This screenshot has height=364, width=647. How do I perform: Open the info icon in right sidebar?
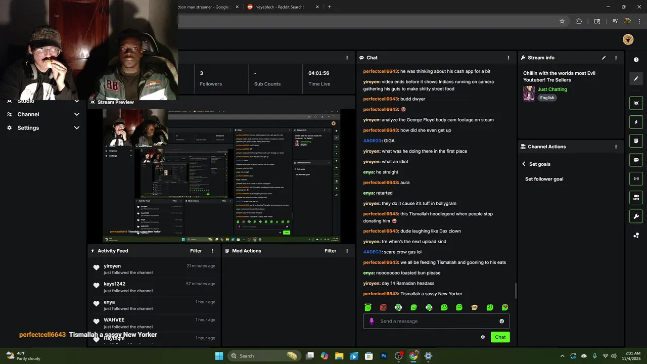click(x=636, y=60)
